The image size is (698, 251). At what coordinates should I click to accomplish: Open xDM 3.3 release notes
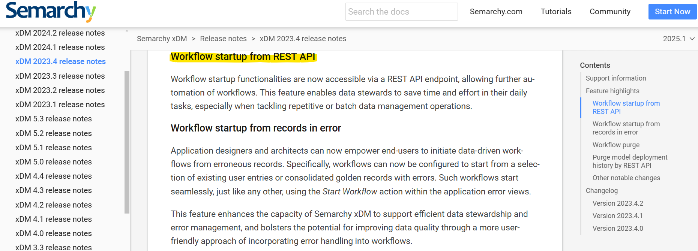coord(54,247)
